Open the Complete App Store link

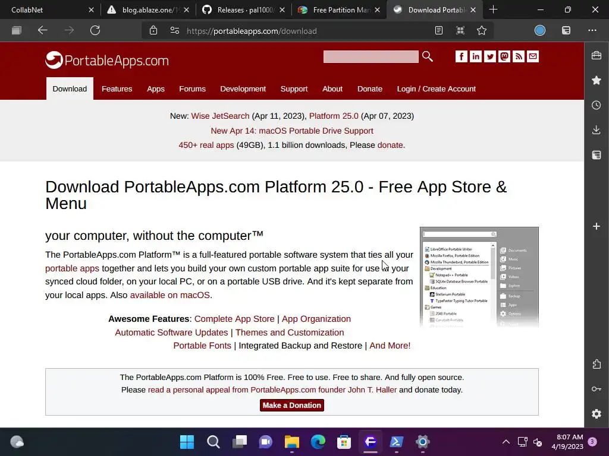point(234,319)
